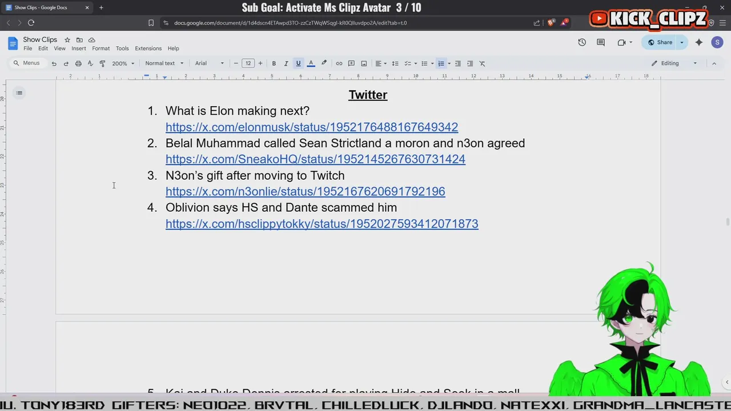Open the text alignment dropdown

point(381,63)
